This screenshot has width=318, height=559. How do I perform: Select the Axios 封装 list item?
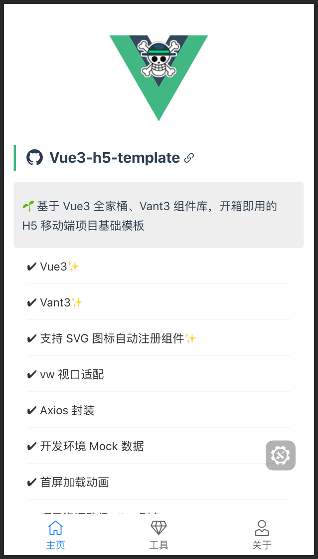[159, 410]
